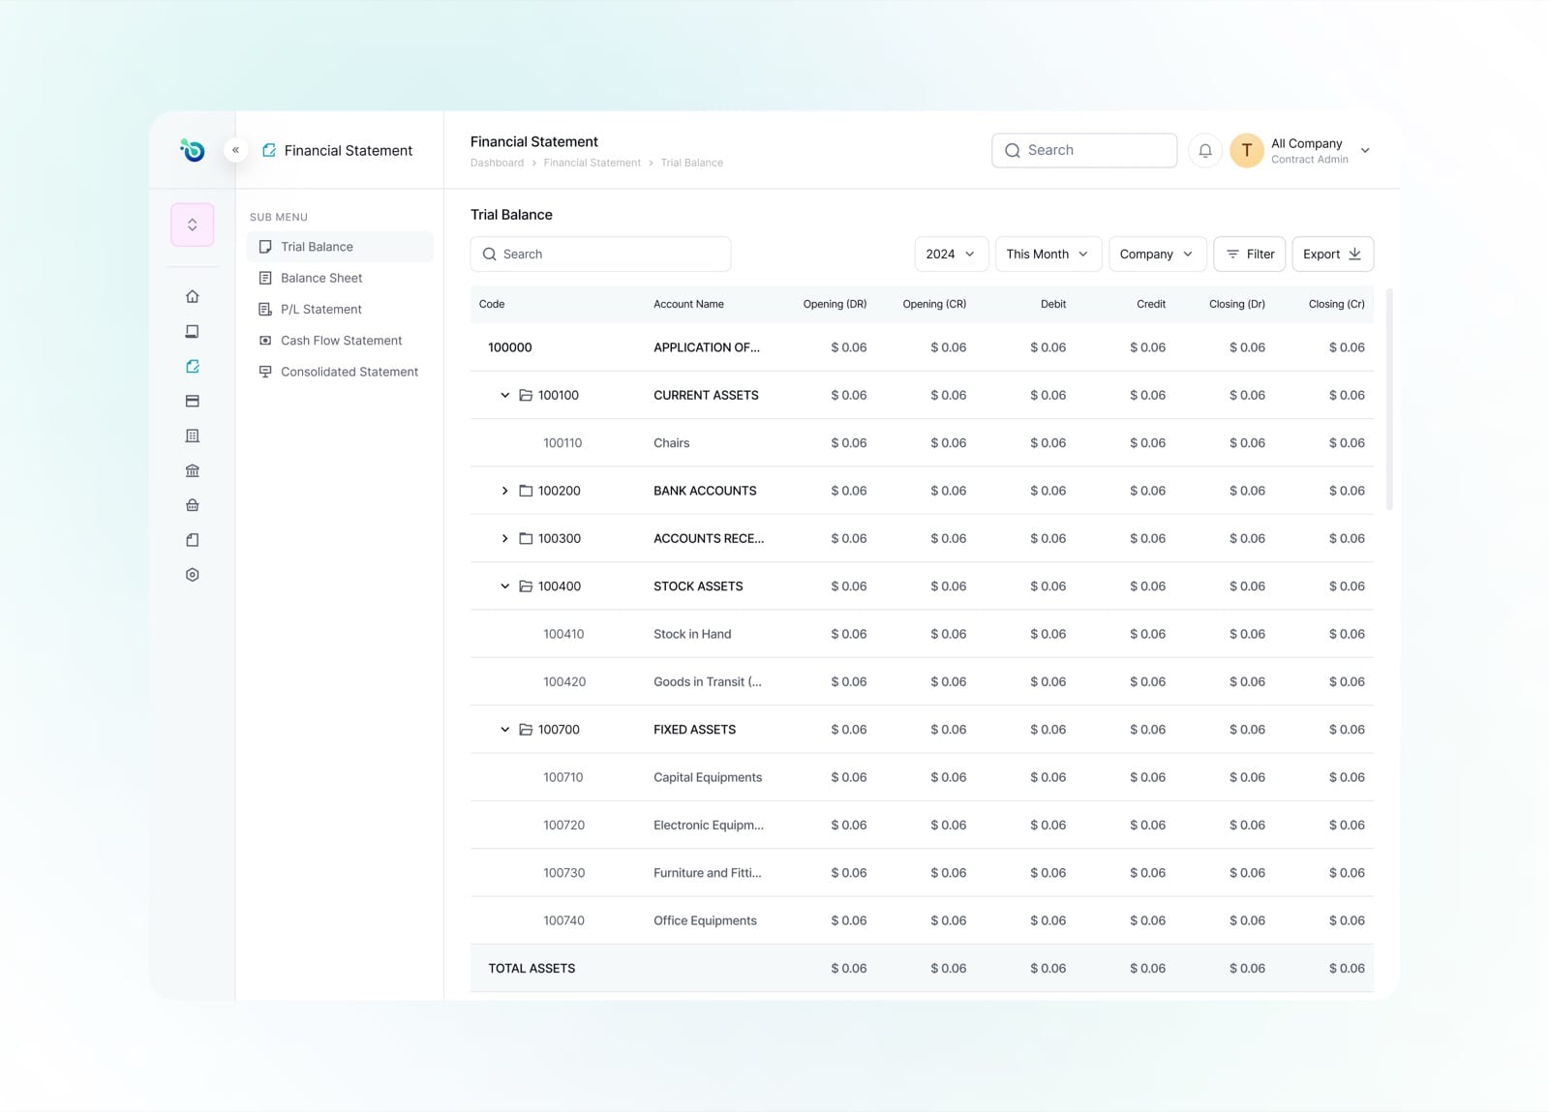The width and height of the screenshot is (1549, 1112).
Task: Expand the 100200 BANK ACCOUNTS row
Action: [504, 491]
